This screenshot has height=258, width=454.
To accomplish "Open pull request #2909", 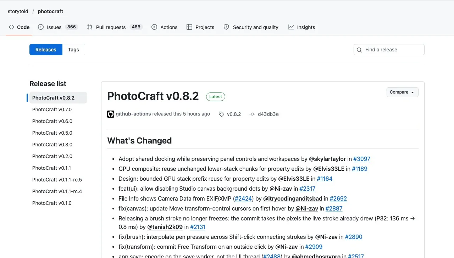I will pos(314,247).
